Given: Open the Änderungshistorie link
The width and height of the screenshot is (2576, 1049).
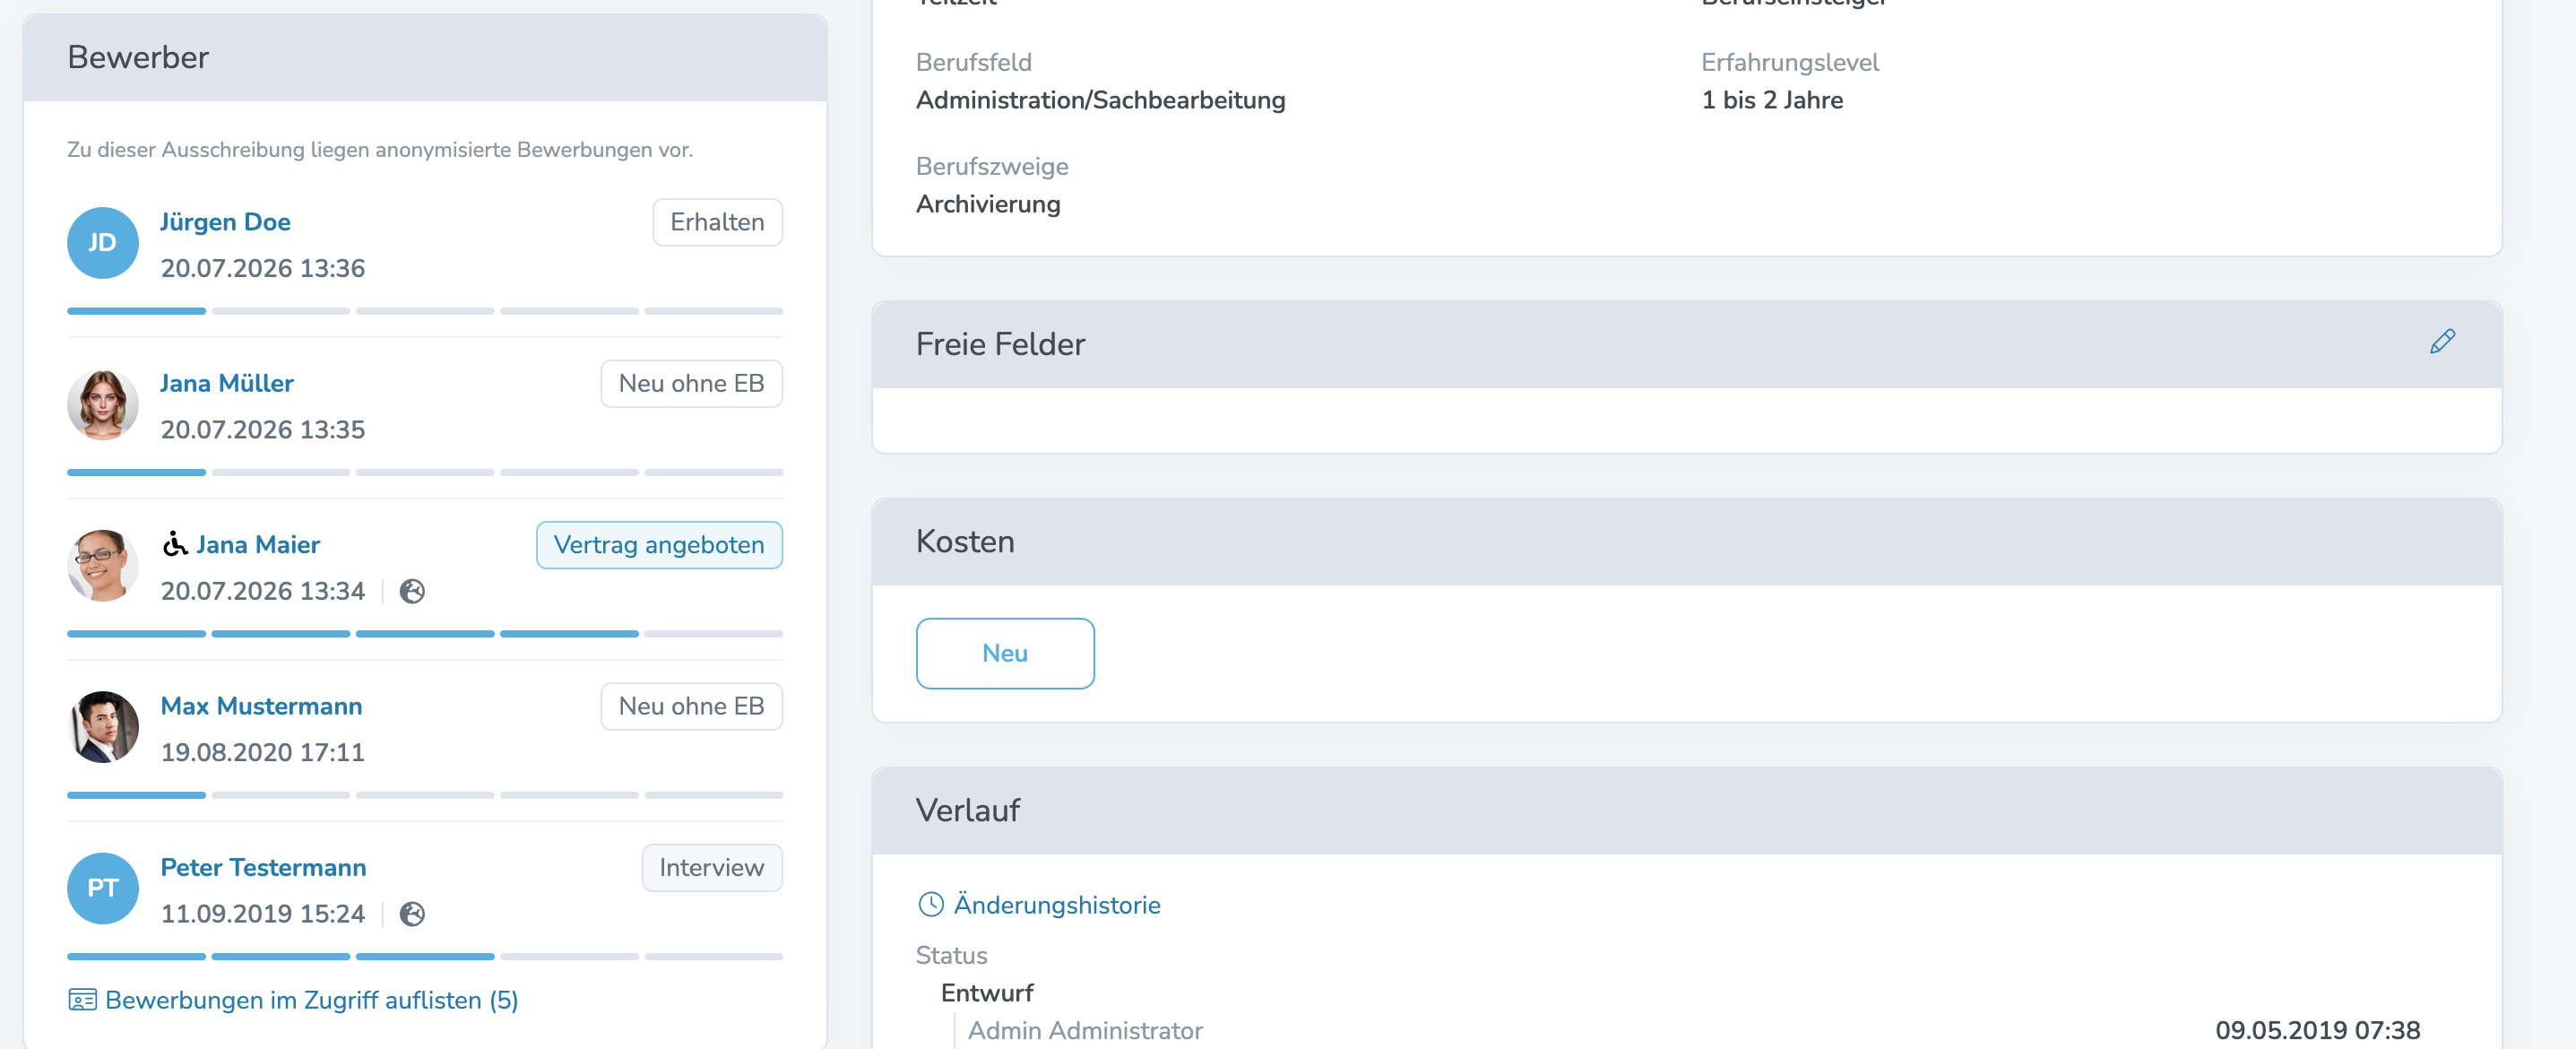Looking at the screenshot, I should click(x=1056, y=905).
